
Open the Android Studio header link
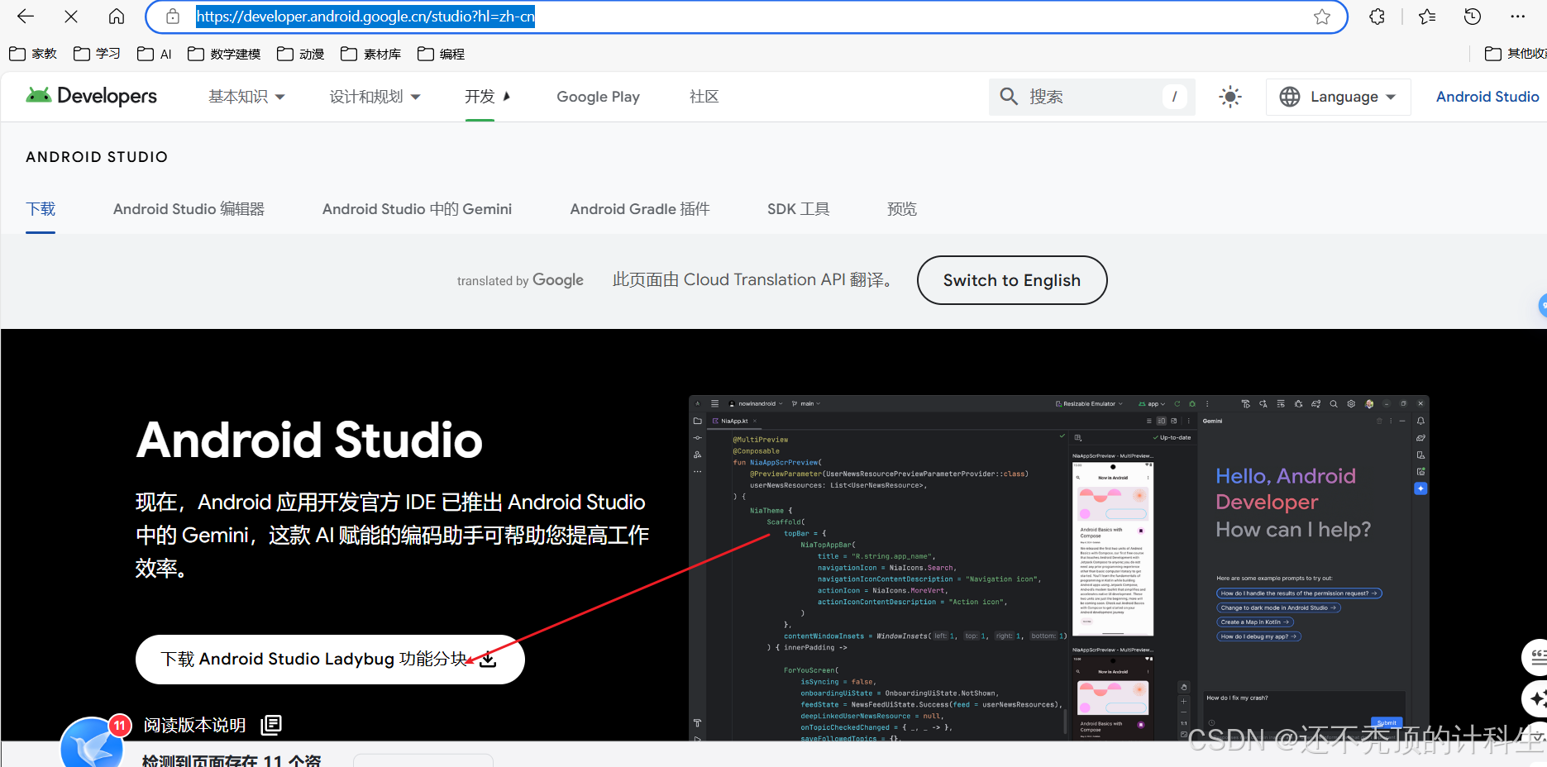click(x=1487, y=97)
